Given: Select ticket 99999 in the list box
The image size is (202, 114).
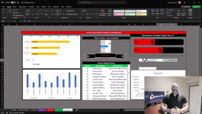Looking at the screenshot, I should tap(104, 48).
